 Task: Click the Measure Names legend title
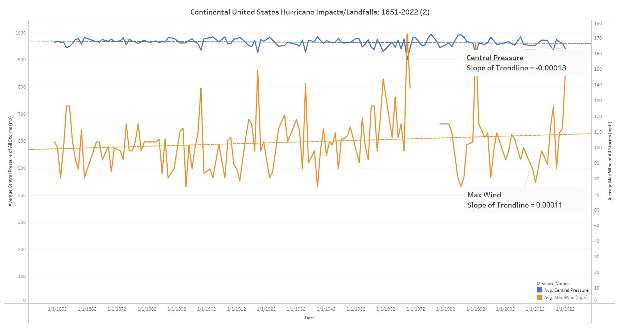pyautogui.click(x=553, y=284)
